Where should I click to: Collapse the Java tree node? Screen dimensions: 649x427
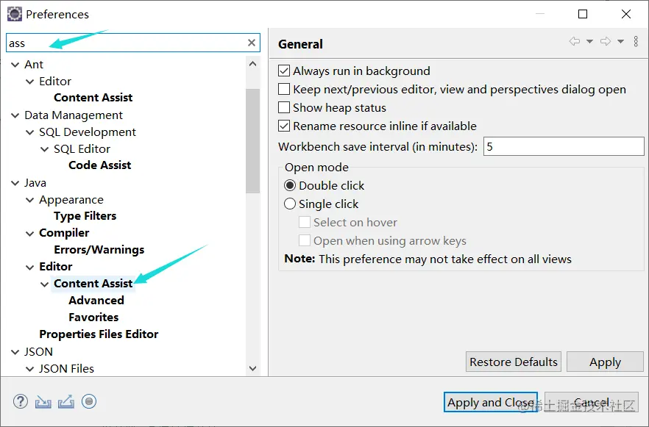click(x=15, y=183)
